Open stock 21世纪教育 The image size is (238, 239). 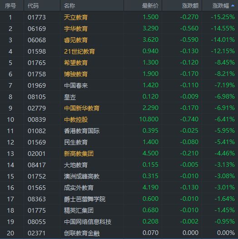[x=79, y=51]
